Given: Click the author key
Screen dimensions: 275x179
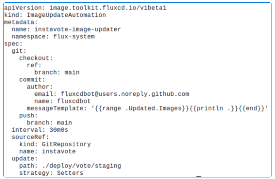Looking at the screenshot, I should [x=40, y=86].
